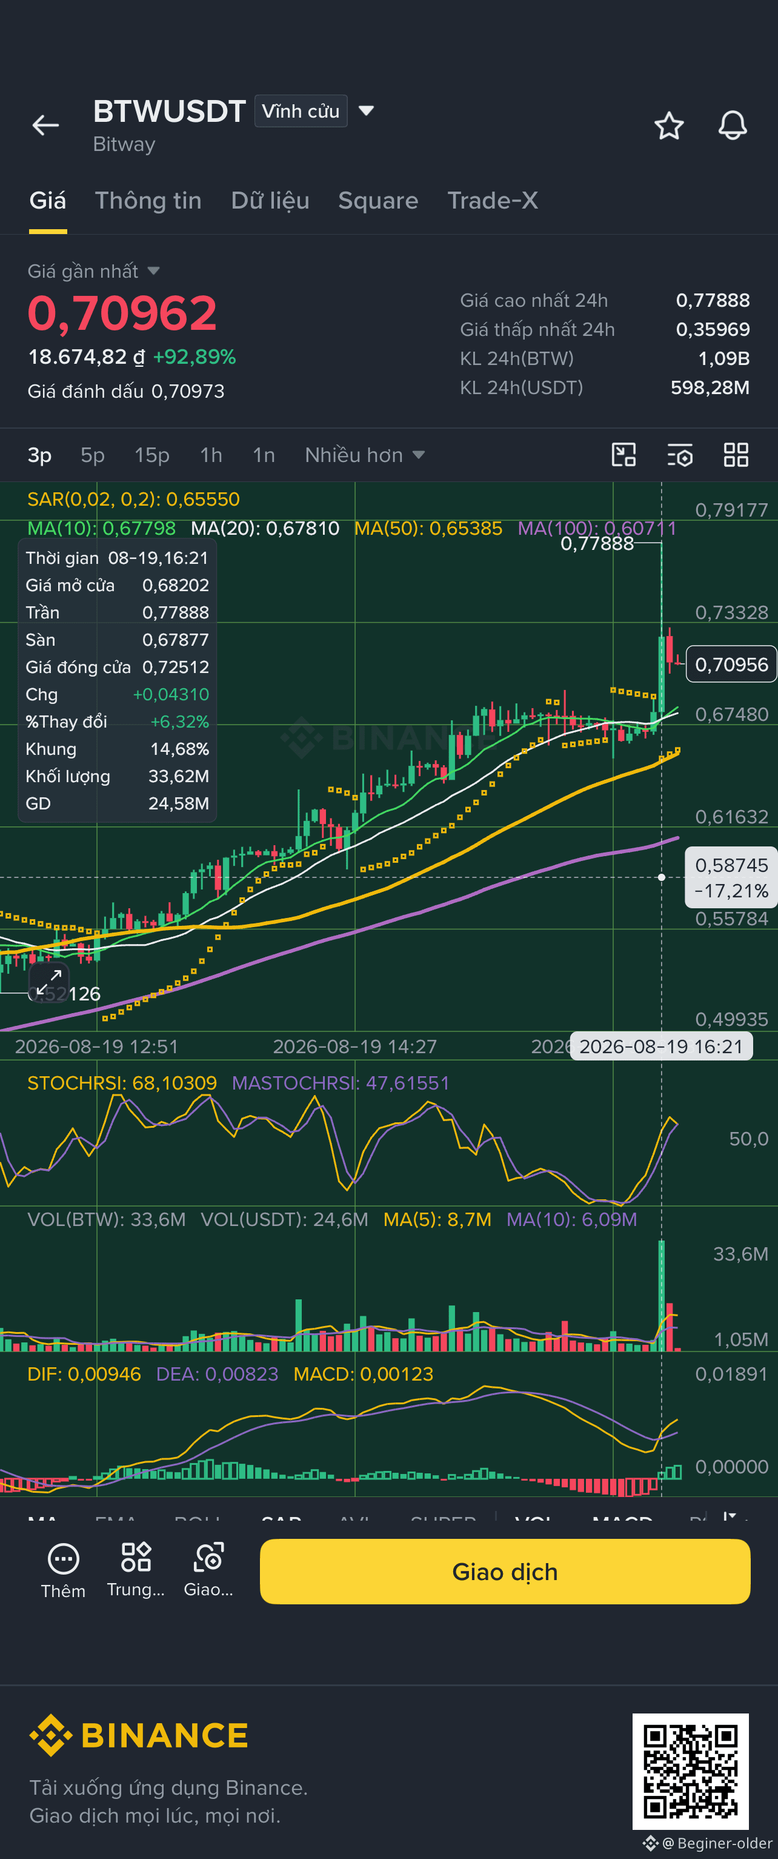Tap the KL 24h(USDT) volume 598,28M

pos(710,387)
